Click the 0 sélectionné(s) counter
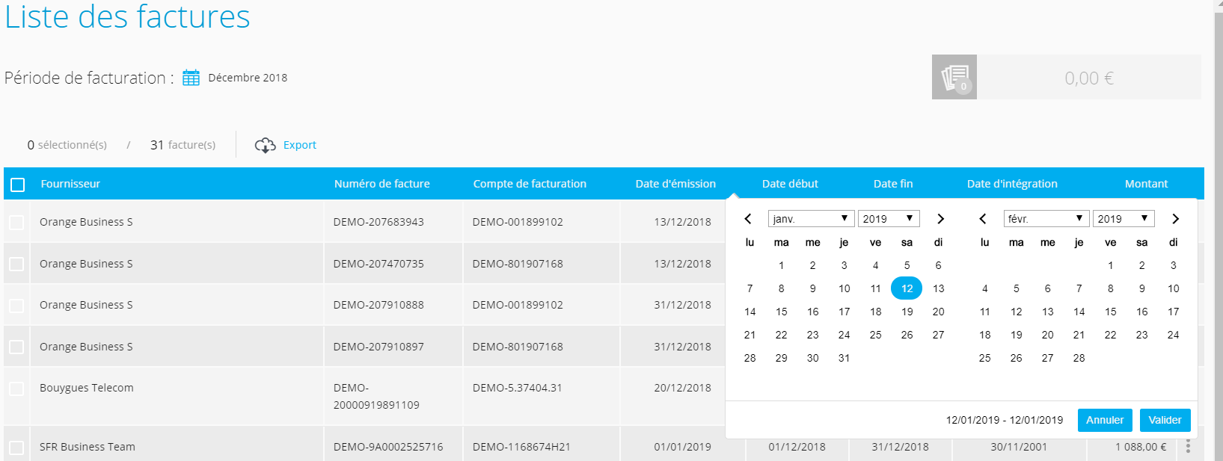The image size is (1223, 461). tap(67, 145)
